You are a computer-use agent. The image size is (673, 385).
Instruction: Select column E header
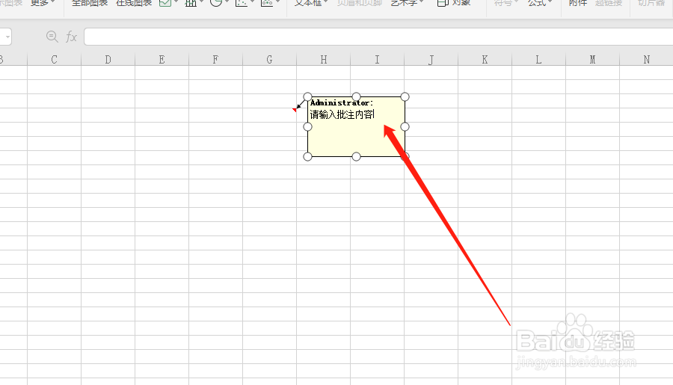click(162, 60)
